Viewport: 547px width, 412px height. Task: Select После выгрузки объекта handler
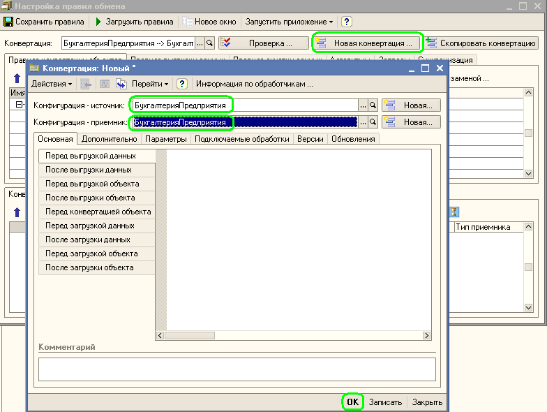point(96,198)
